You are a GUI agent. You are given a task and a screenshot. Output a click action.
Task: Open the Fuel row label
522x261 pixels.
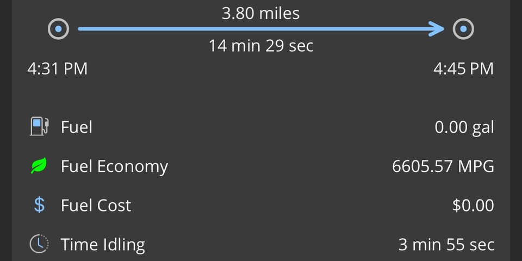(x=77, y=127)
